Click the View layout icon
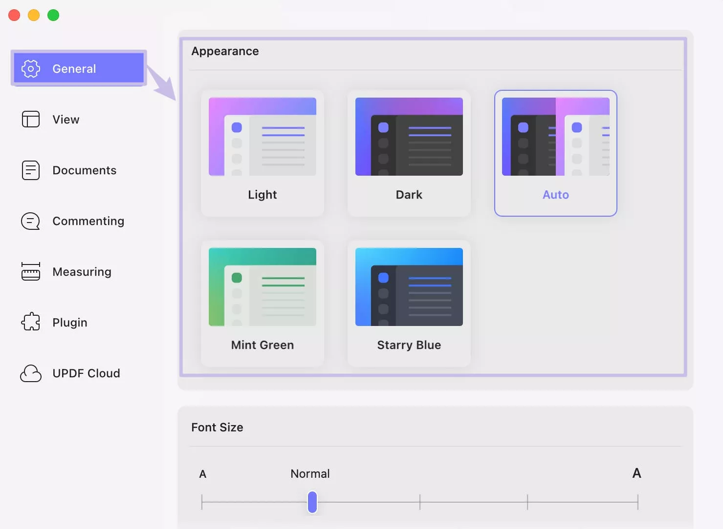This screenshot has height=529, width=723. [31, 119]
